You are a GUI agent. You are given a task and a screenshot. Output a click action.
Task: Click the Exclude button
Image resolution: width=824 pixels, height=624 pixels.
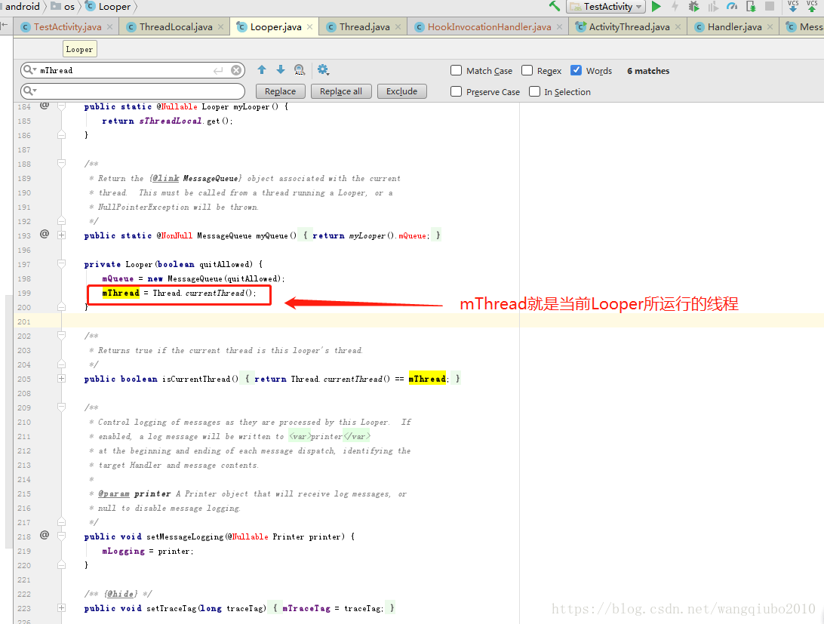pos(401,91)
